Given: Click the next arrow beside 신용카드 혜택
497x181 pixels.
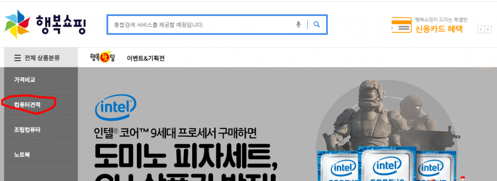Looking at the screenshot, I should coord(488,30).
